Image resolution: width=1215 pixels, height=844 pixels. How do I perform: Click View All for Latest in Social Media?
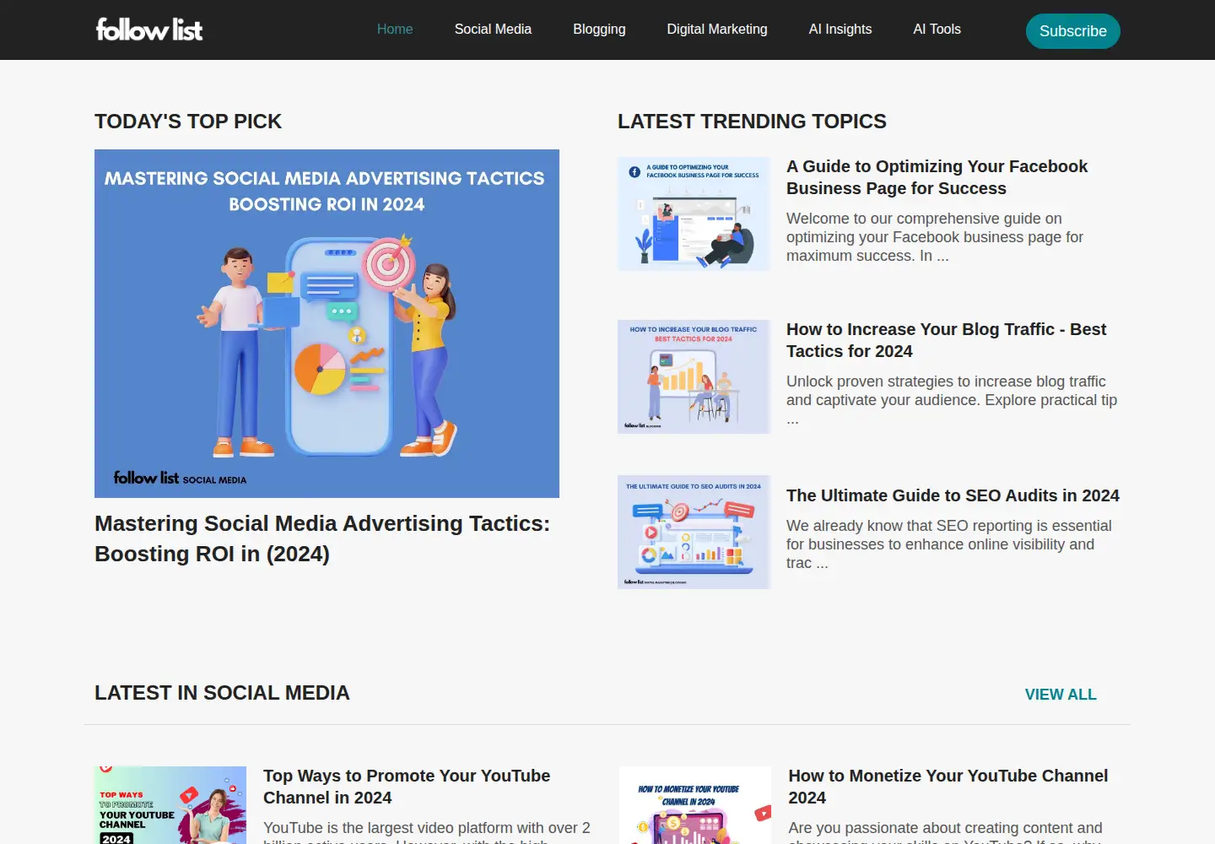pyautogui.click(x=1061, y=695)
